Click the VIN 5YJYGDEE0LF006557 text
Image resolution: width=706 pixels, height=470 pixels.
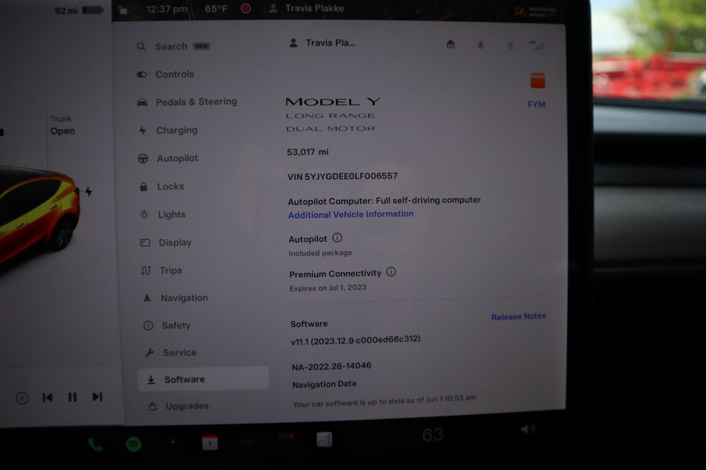[342, 176]
